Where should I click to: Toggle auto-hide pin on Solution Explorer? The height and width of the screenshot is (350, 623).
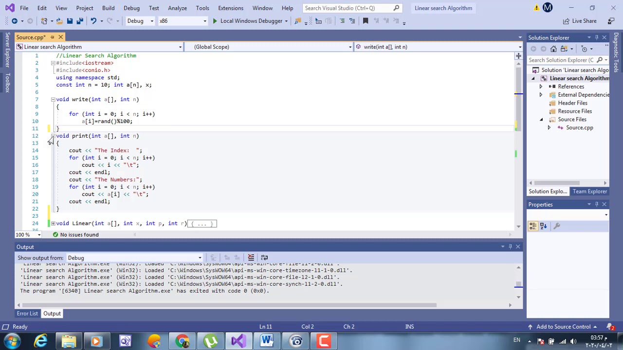596,37
